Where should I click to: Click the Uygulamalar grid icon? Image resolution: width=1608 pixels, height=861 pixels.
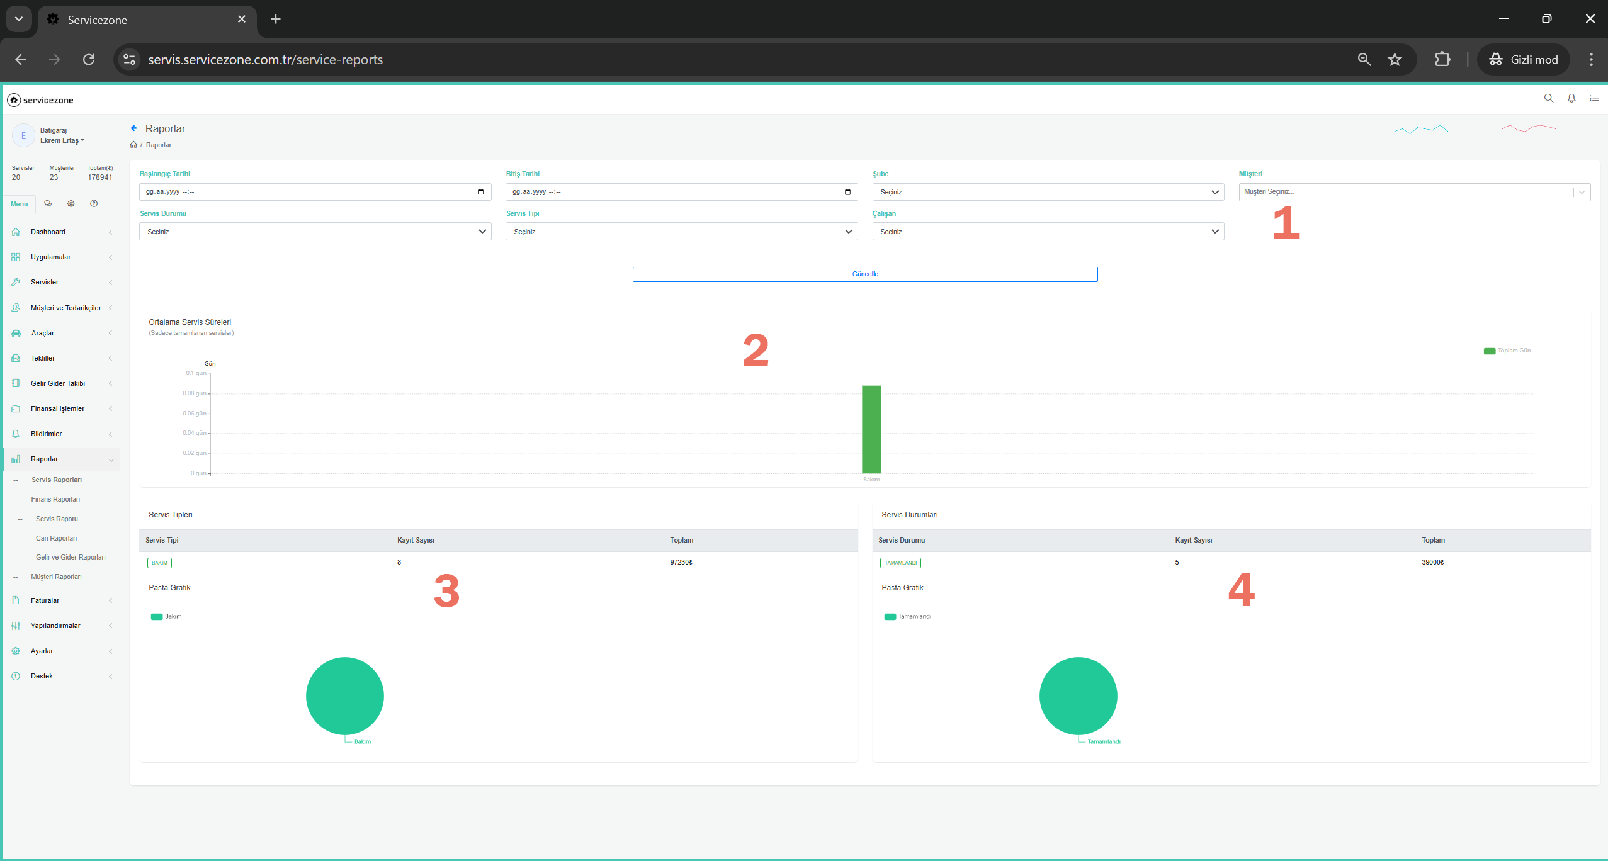[16, 257]
